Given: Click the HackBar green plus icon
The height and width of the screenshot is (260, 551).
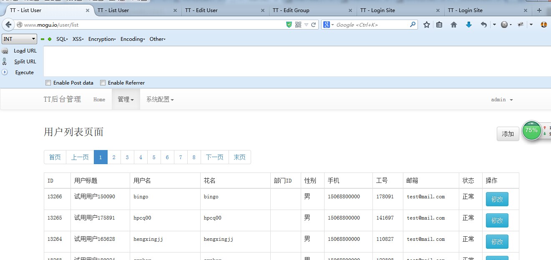Looking at the screenshot, I should coord(50,39).
